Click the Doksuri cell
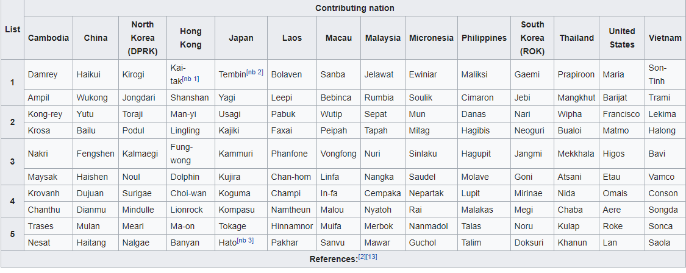The width and height of the screenshot is (686, 273). tap(532, 243)
